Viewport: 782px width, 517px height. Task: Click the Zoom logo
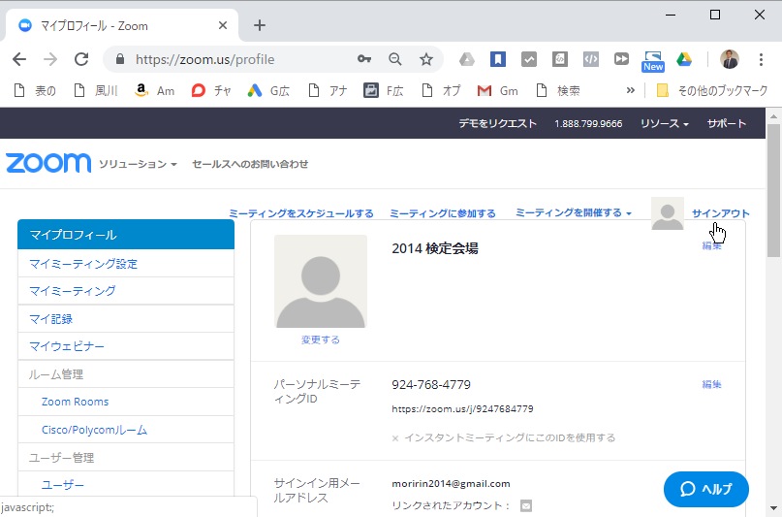(48, 163)
